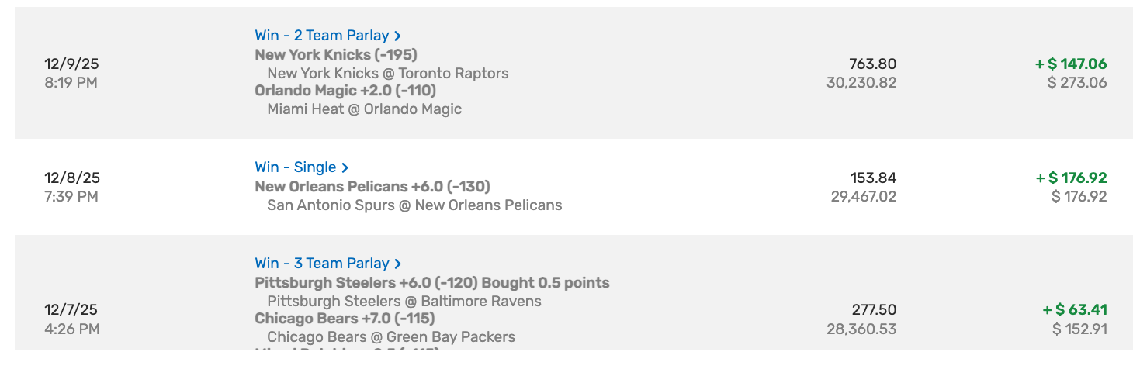Click the green + $ 147.06 winnings amount
This screenshot has height=369, width=1133.
pyautogui.click(x=1071, y=64)
